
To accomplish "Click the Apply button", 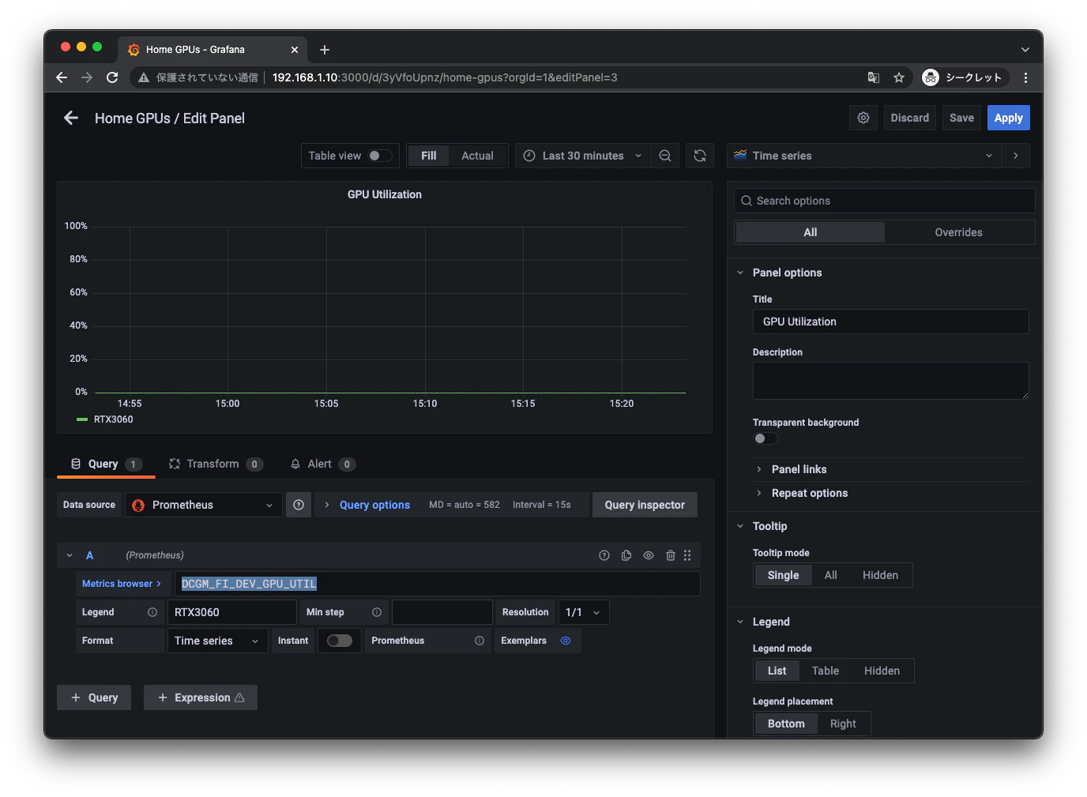I will pos(1008,118).
